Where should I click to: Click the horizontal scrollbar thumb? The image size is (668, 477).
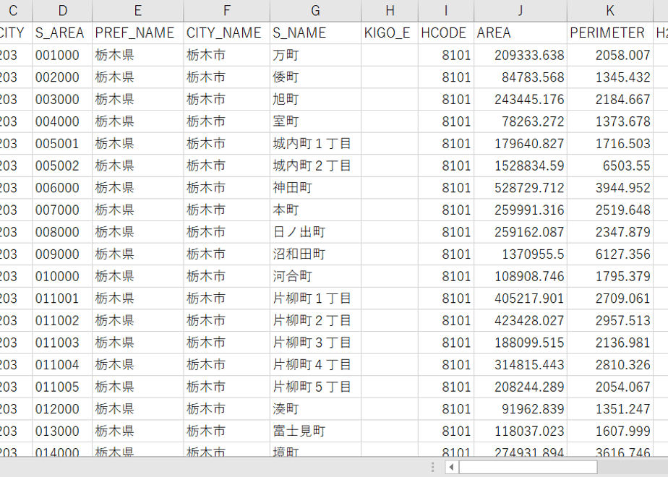[528, 467]
